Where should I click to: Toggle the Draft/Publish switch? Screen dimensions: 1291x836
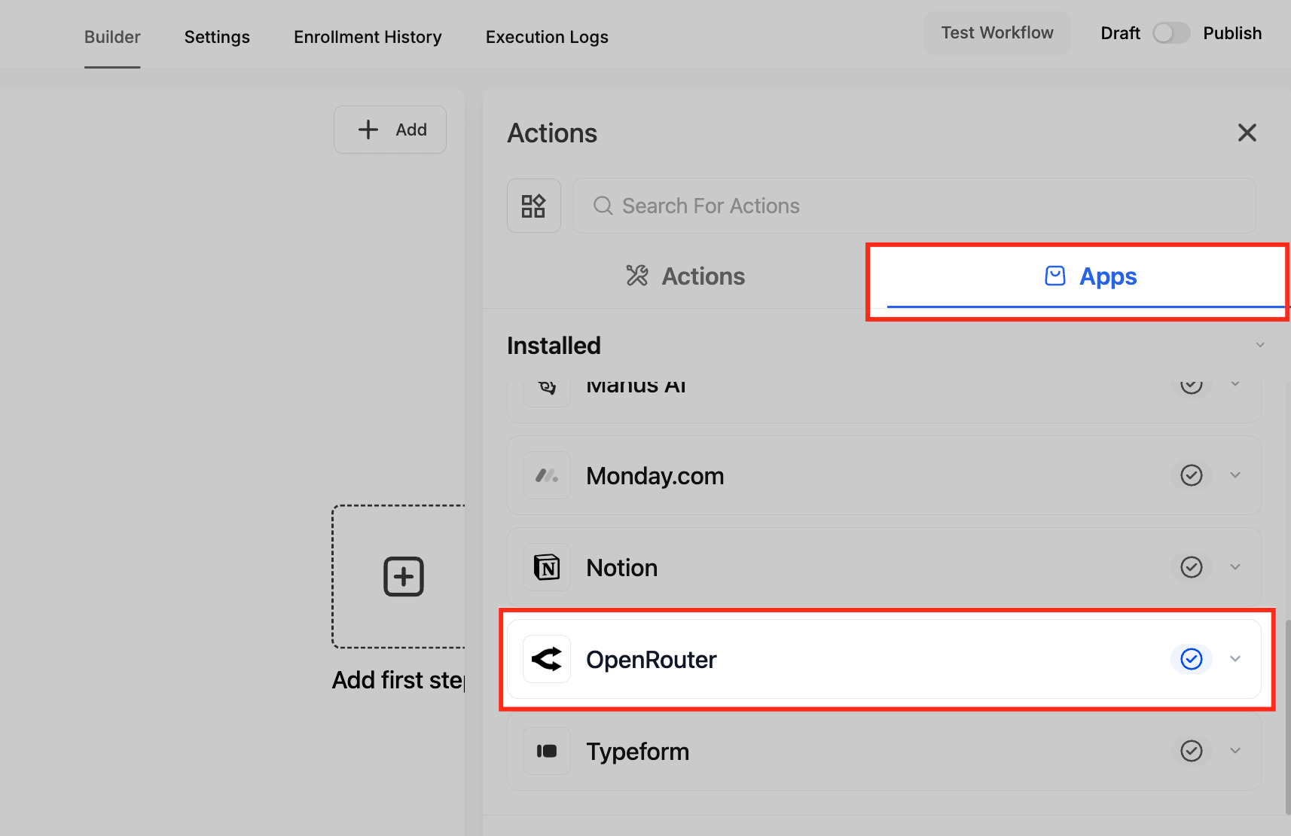[x=1171, y=33]
